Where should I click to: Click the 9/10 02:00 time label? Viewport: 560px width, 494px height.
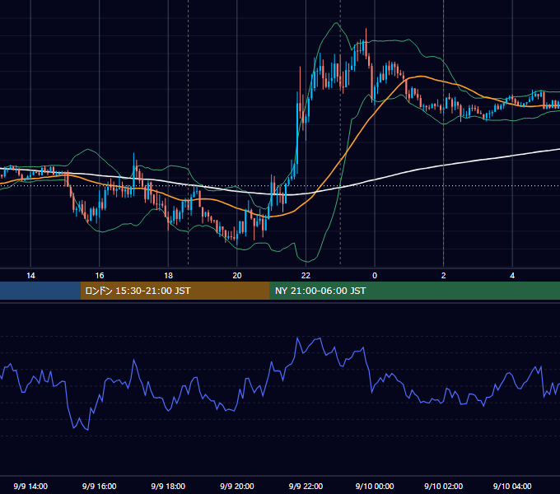coord(444,486)
